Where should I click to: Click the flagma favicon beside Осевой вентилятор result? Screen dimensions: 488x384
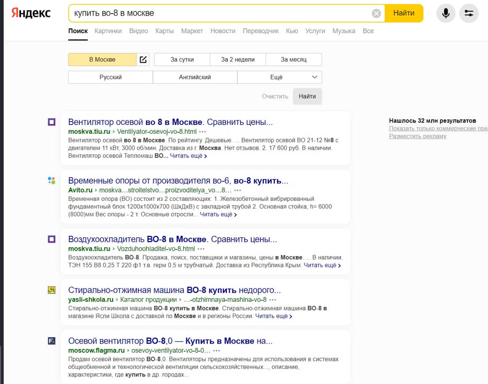coord(51,341)
